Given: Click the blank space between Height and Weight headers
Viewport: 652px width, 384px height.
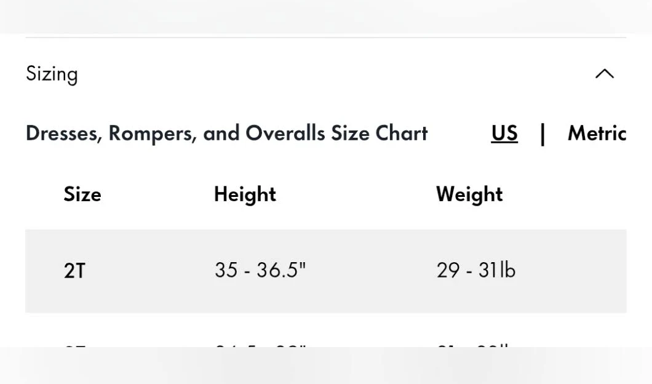Looking at the screenshot, I should (356, 194).
